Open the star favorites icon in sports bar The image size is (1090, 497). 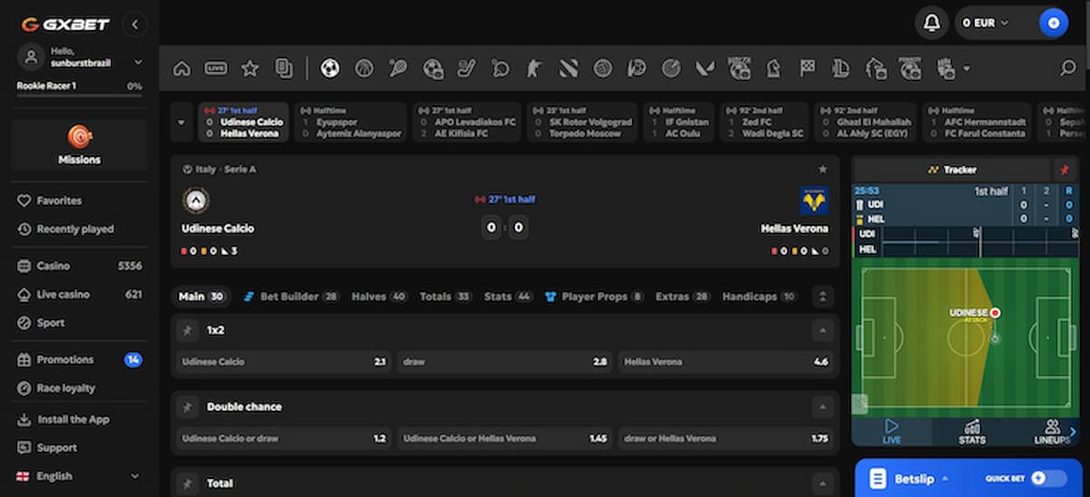250,68
